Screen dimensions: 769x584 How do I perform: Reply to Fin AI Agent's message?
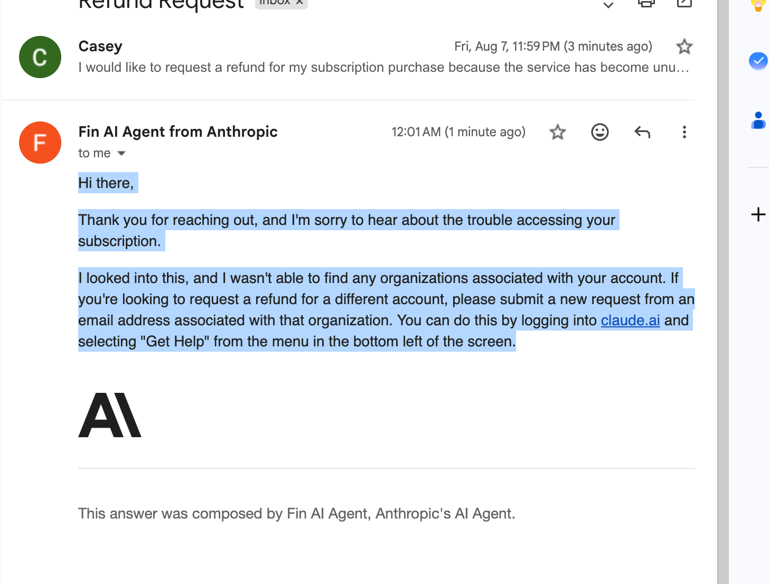pyautogui.click(x=642, y=132)
